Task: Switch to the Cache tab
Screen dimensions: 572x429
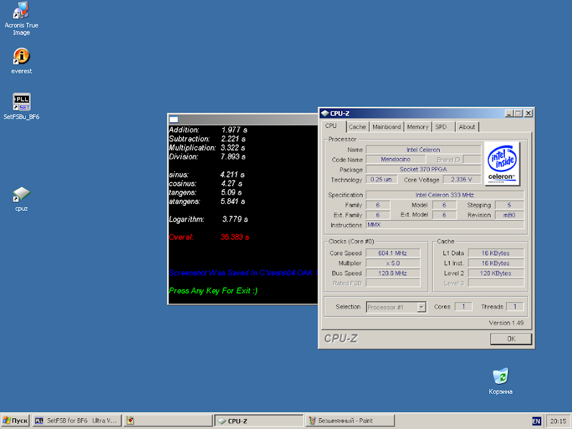Action: (357, 127)
